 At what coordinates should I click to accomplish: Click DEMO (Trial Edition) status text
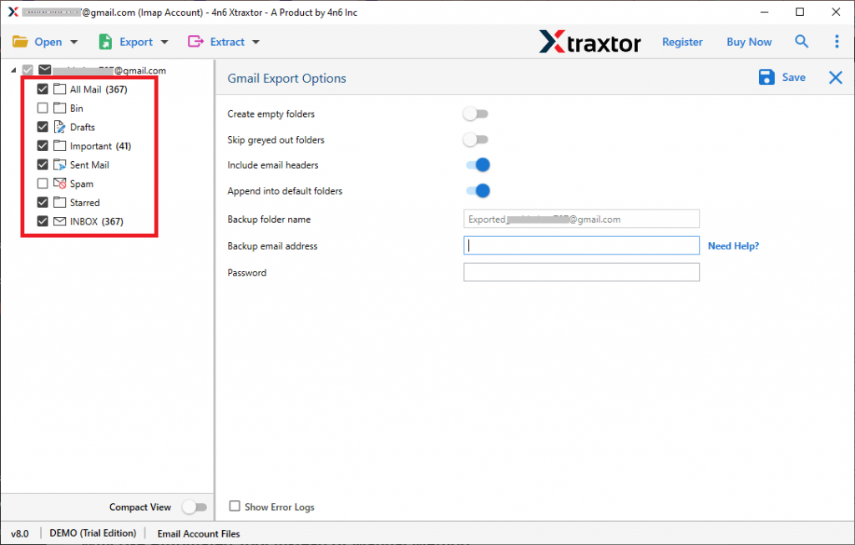(93, 533)
